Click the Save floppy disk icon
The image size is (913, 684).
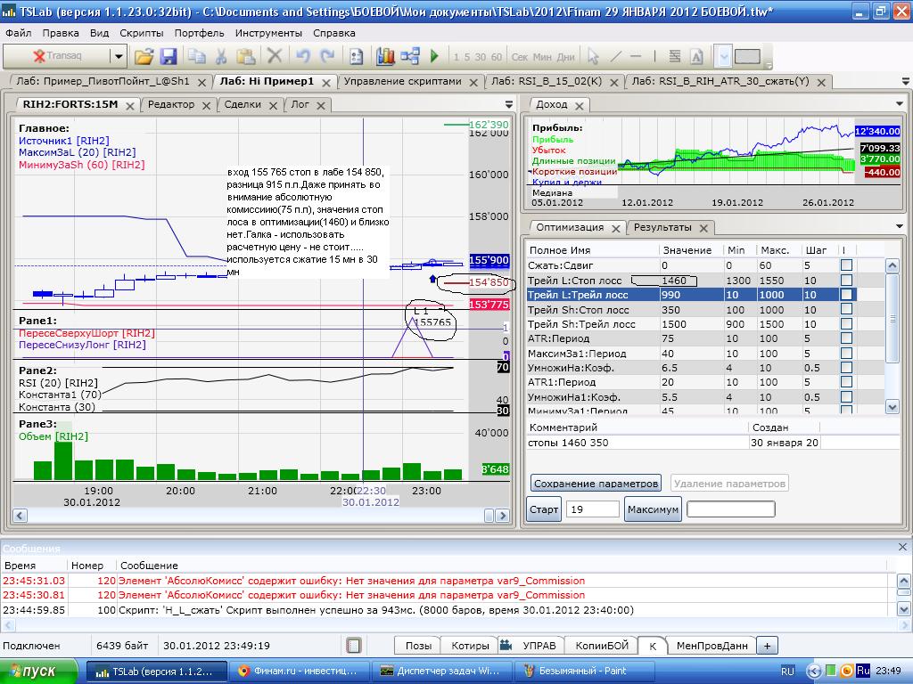pyautogui.click(x=169, y=56)
